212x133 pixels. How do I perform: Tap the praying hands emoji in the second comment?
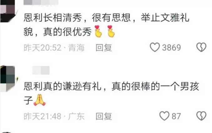pyautogui.click(x=40, y=100)
